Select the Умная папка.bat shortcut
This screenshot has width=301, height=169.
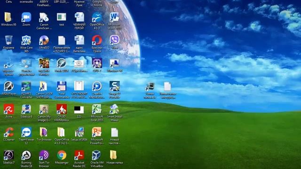coord(150,86)
